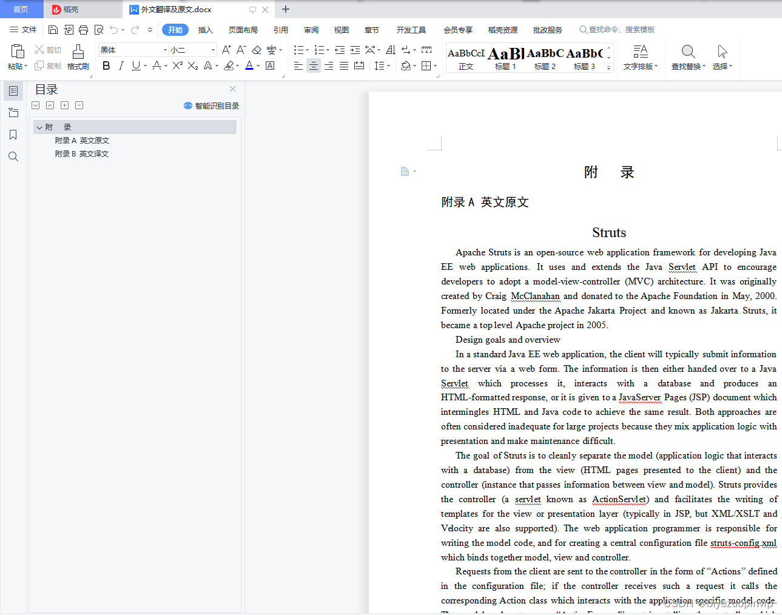The width and height of the screenshot is (782, 615).
Task: Open the search sidebar icon
Action: (13, 156)
